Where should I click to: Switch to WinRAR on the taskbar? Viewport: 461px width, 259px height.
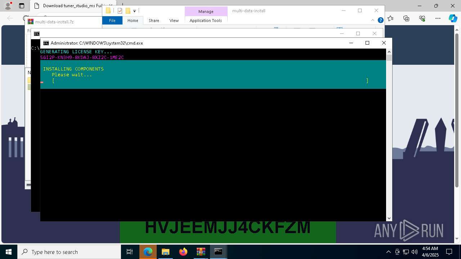201,252
